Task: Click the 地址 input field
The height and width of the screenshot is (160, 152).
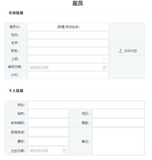Action: click(x=86, y=105)
